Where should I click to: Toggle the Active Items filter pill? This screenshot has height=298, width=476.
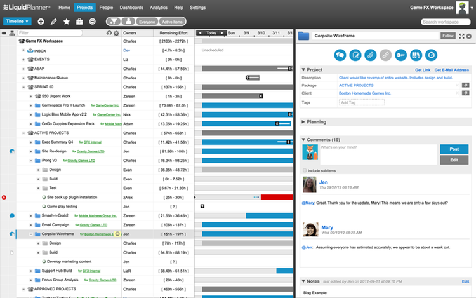pyautogui.click(x=172, y=22)
